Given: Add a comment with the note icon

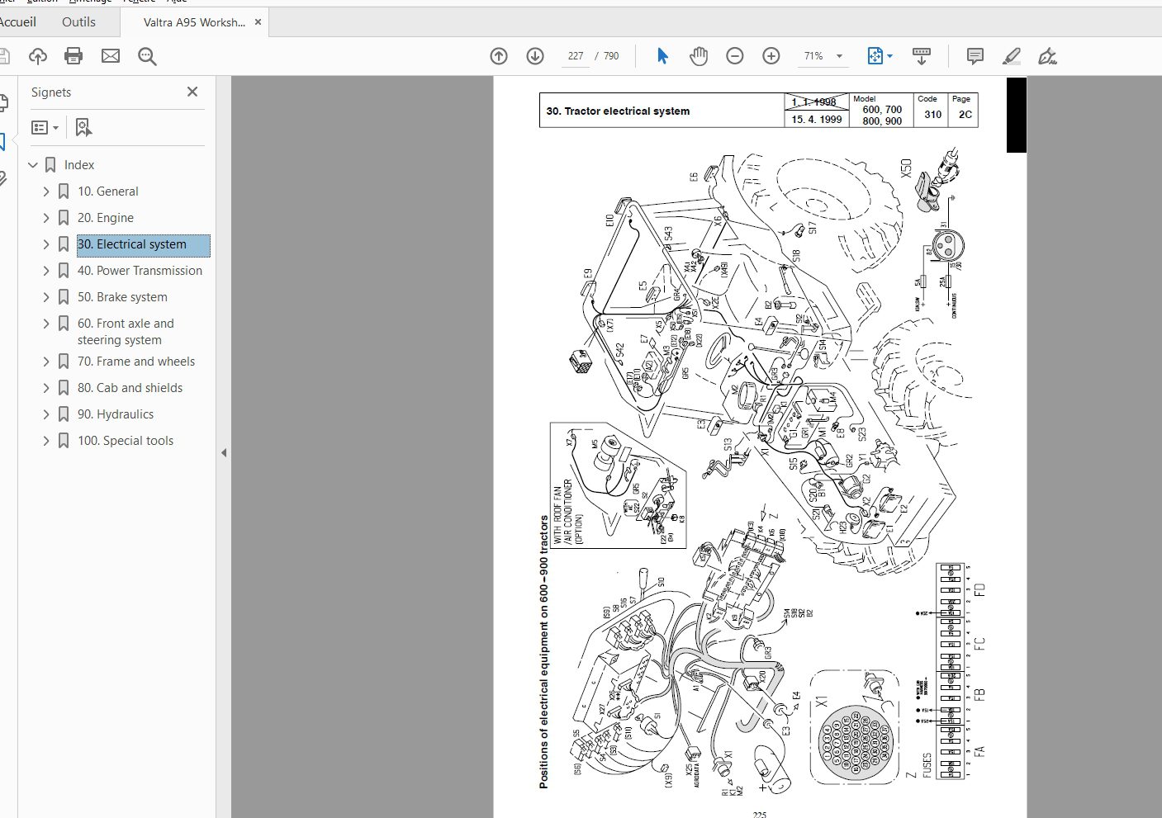Looking at the screenshot, I should point(975,56).
